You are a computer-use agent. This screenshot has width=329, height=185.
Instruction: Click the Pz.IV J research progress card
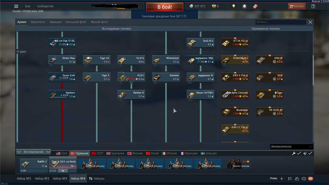131,77
